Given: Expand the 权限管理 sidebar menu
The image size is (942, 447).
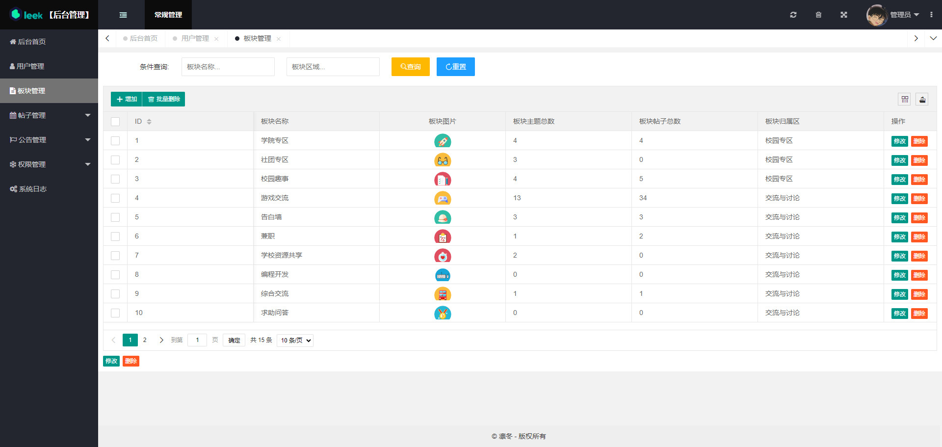Looking at the screenshot, I should point(49,164).
